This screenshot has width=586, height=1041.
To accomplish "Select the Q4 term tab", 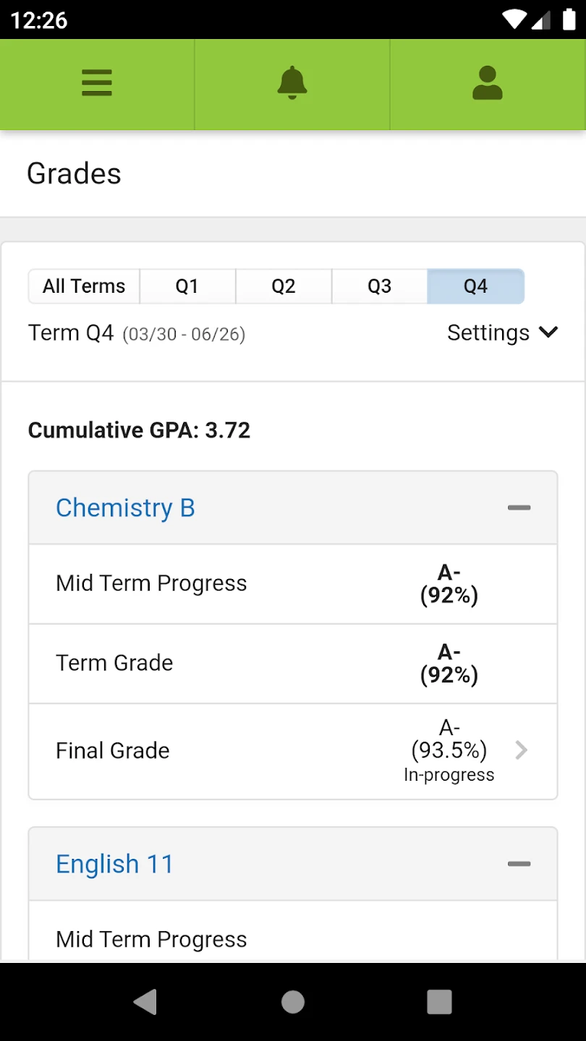I will (x=475, y=286).
